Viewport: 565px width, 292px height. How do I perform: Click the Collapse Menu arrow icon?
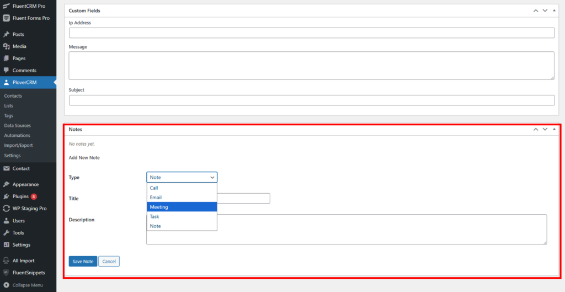coord(6,285)
